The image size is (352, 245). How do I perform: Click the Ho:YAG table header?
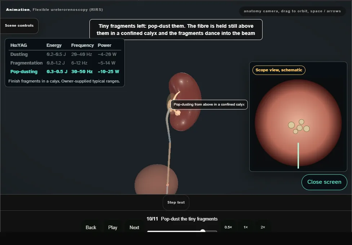click(19, 45)
